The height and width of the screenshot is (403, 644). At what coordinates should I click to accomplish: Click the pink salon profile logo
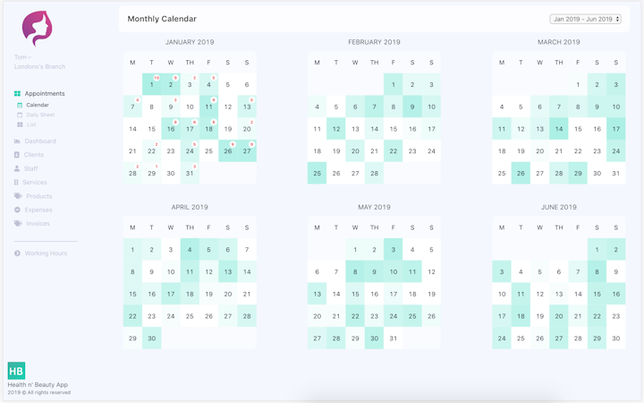(37, 29)
